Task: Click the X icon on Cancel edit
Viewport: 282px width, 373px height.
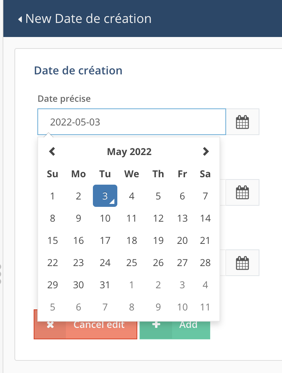Action: tap(50, 325)
